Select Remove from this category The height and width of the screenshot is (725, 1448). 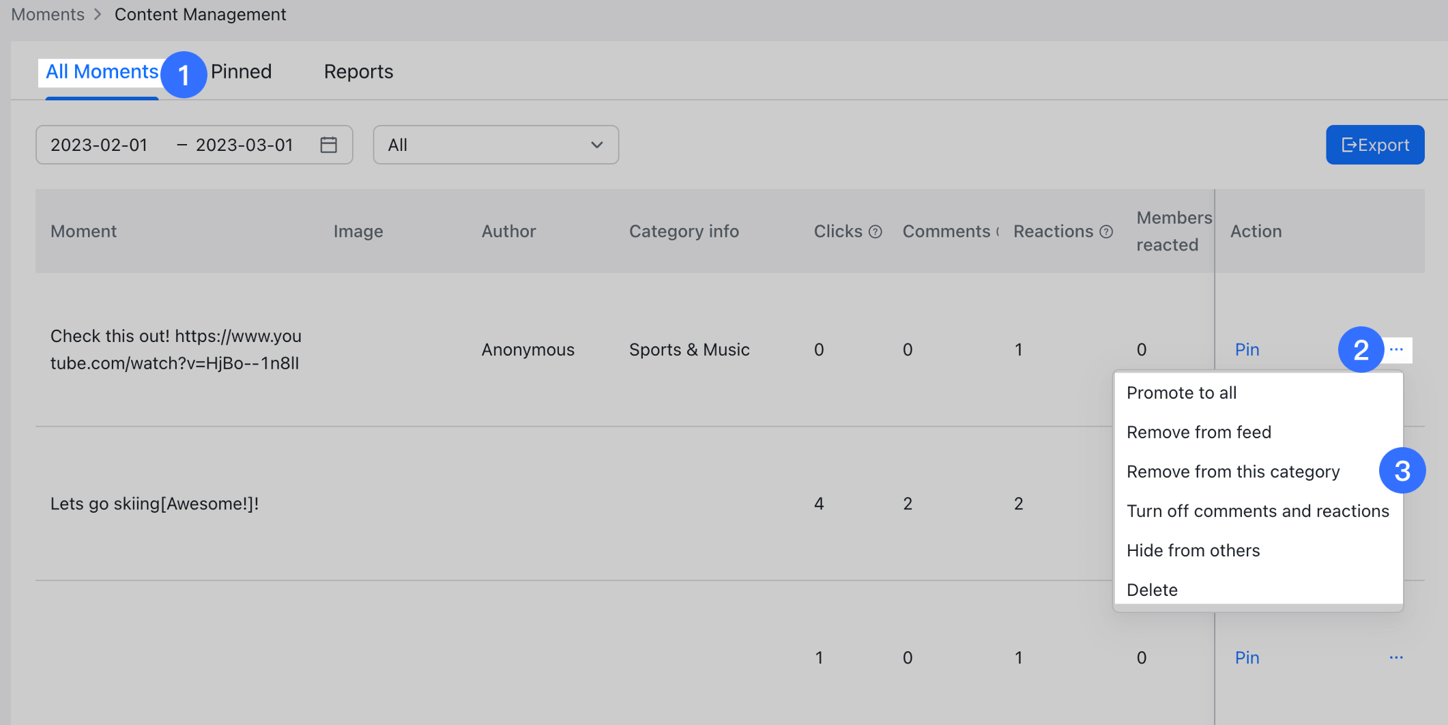tap(1232, 472)
